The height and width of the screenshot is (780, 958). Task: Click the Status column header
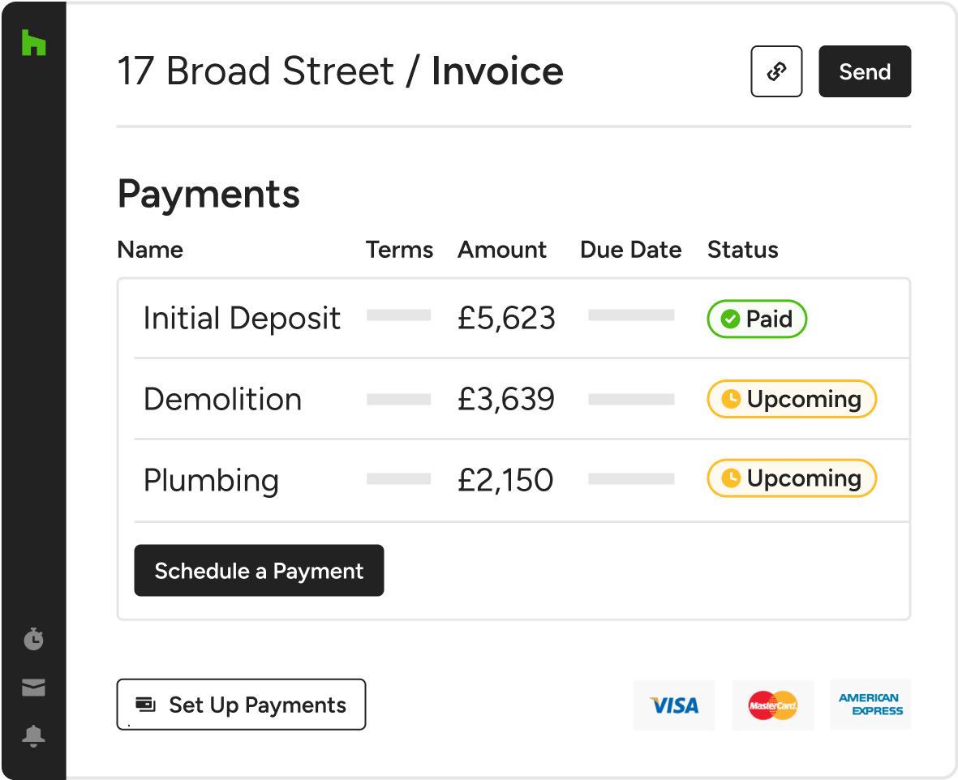pos(742,250)
